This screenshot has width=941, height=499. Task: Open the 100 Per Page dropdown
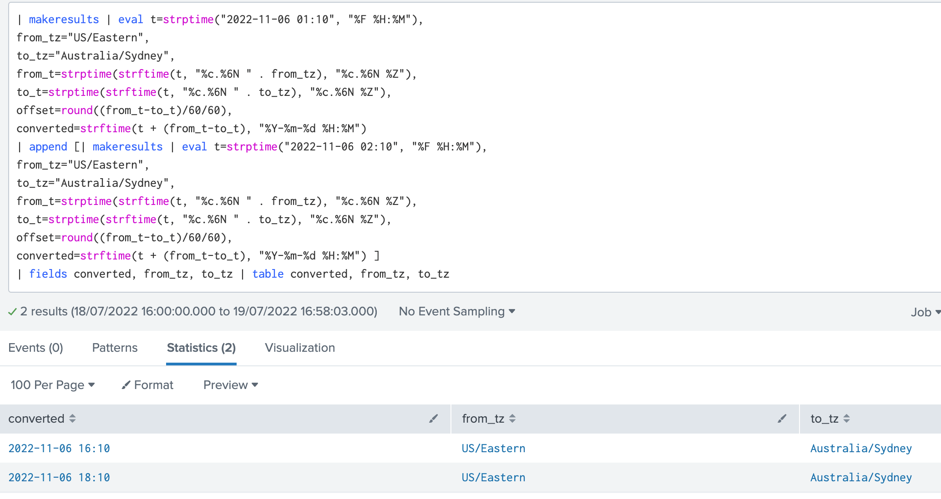pyautogui.click(x=53, y=385)
